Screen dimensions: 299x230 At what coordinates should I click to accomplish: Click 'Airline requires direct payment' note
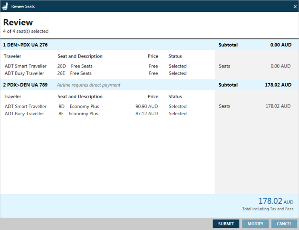point(89,85)
